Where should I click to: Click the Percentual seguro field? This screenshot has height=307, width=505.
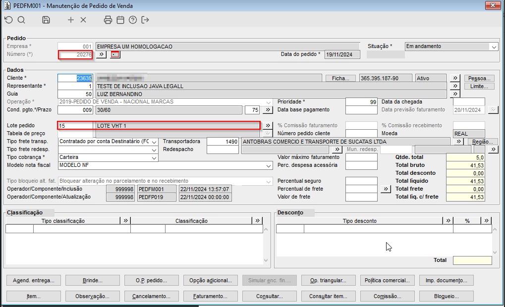click(361, 181)
